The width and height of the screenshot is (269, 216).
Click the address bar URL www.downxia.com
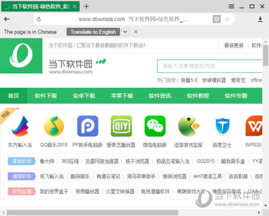pos(102,19)
